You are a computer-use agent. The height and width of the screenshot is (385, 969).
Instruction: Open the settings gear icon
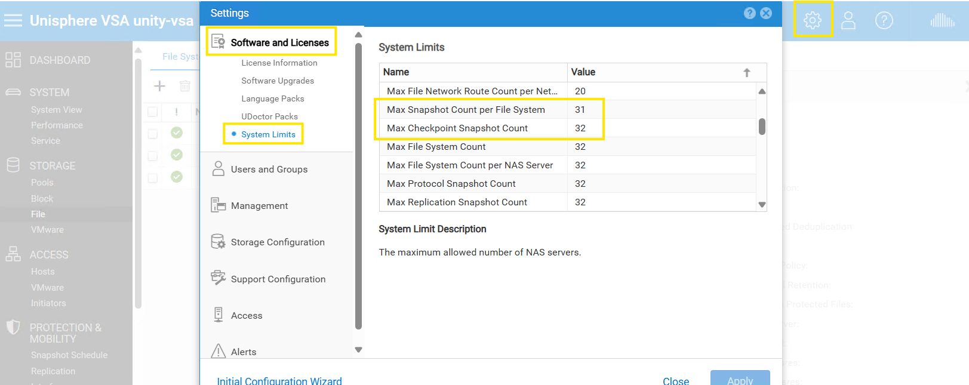[x=812, y=20]
